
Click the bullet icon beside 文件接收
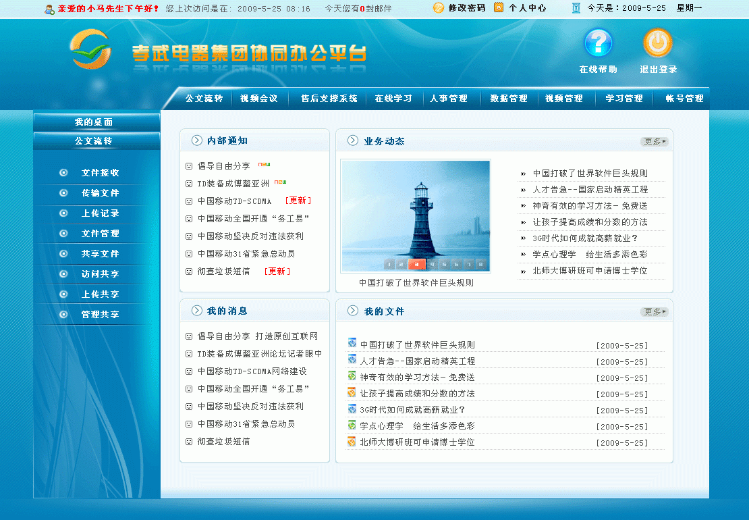63,172
